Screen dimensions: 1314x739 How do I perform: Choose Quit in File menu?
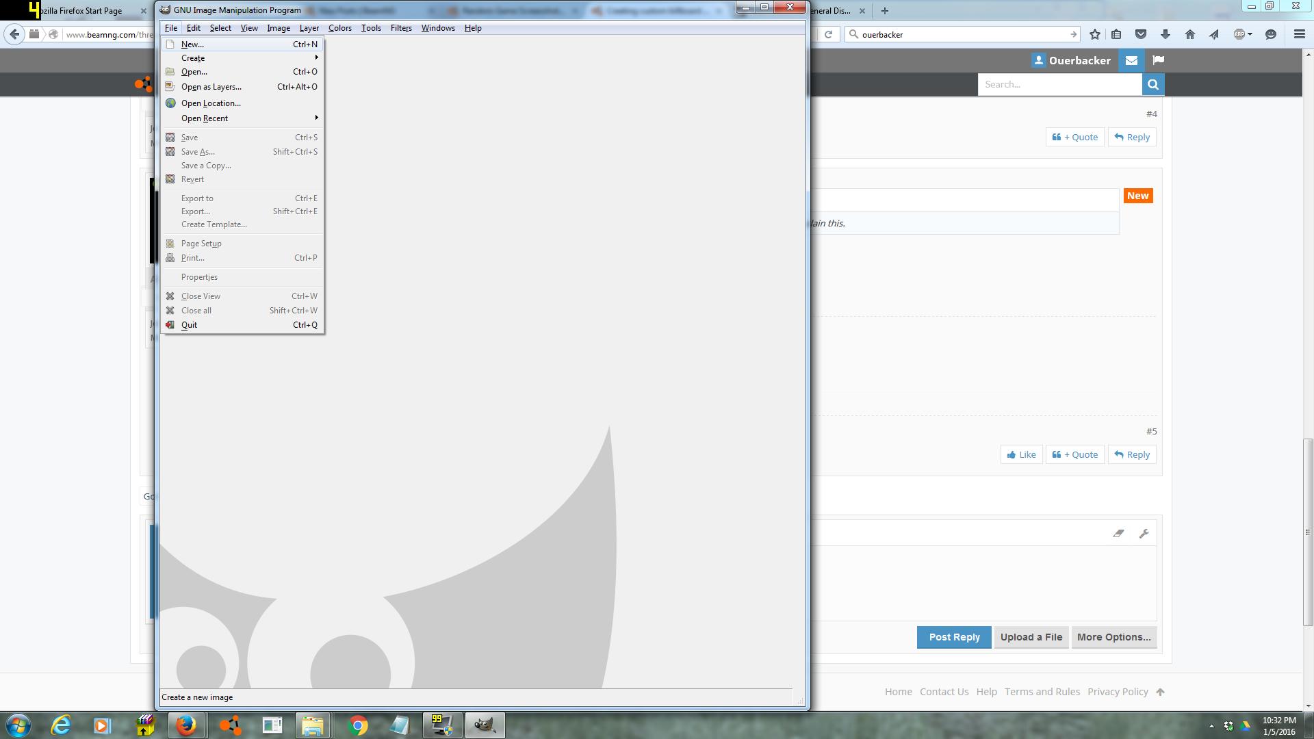[242, 325]
